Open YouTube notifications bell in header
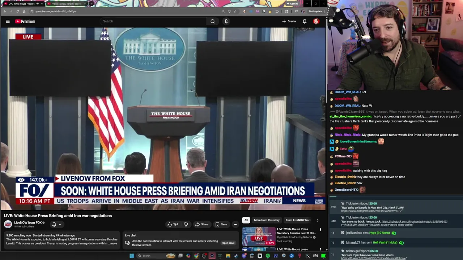The height and width of the screenshot is (260, 463). (305, 21)
